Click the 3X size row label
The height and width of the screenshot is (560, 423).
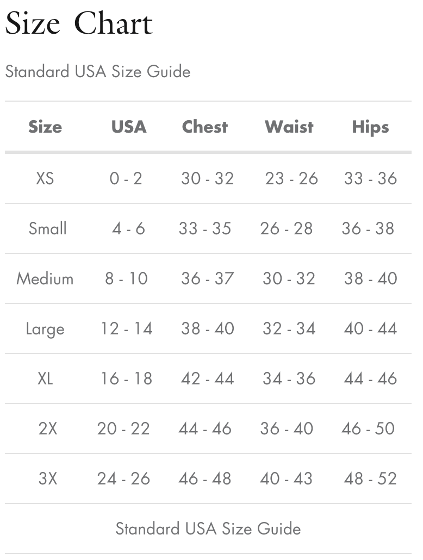(x=48, y=478)
